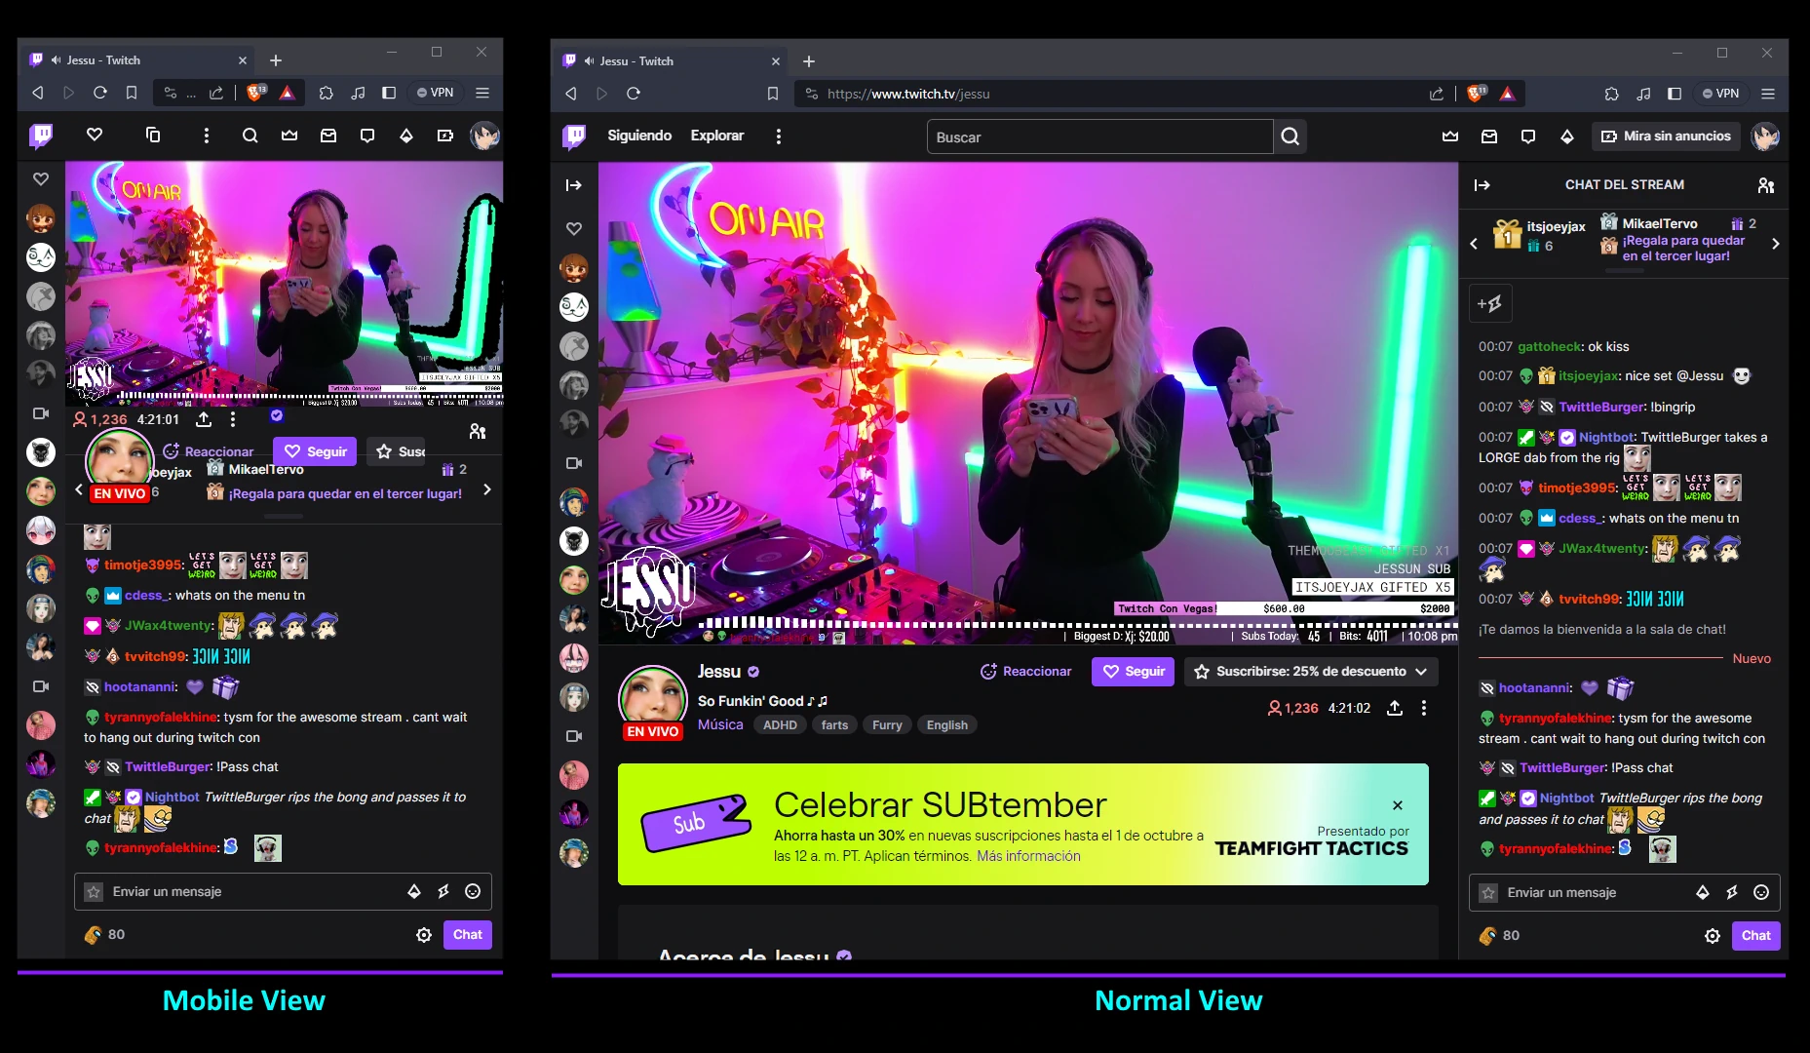Toggle bookmark for page in Normal View

773,94
